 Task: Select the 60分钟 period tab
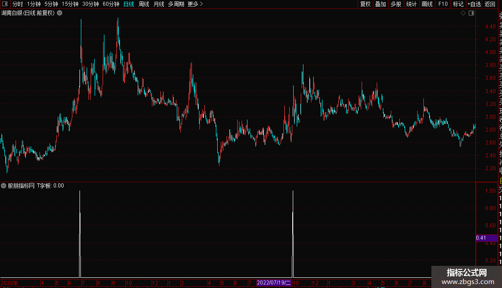tap(111, 4)
